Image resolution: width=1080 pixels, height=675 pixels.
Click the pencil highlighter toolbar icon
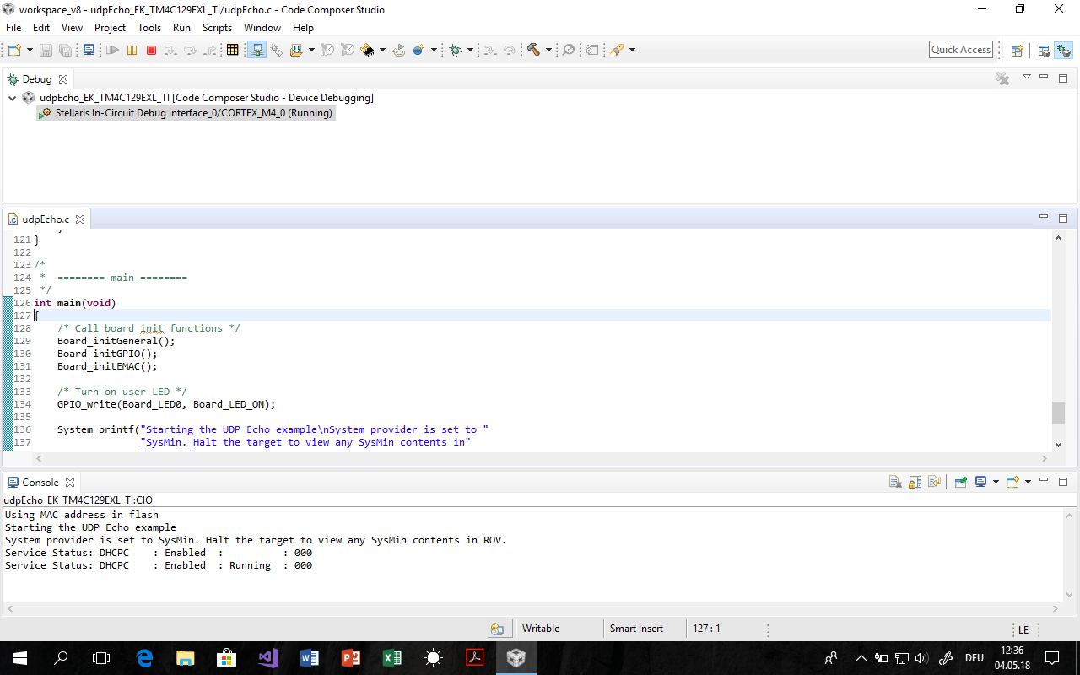(x=617, y=51)
